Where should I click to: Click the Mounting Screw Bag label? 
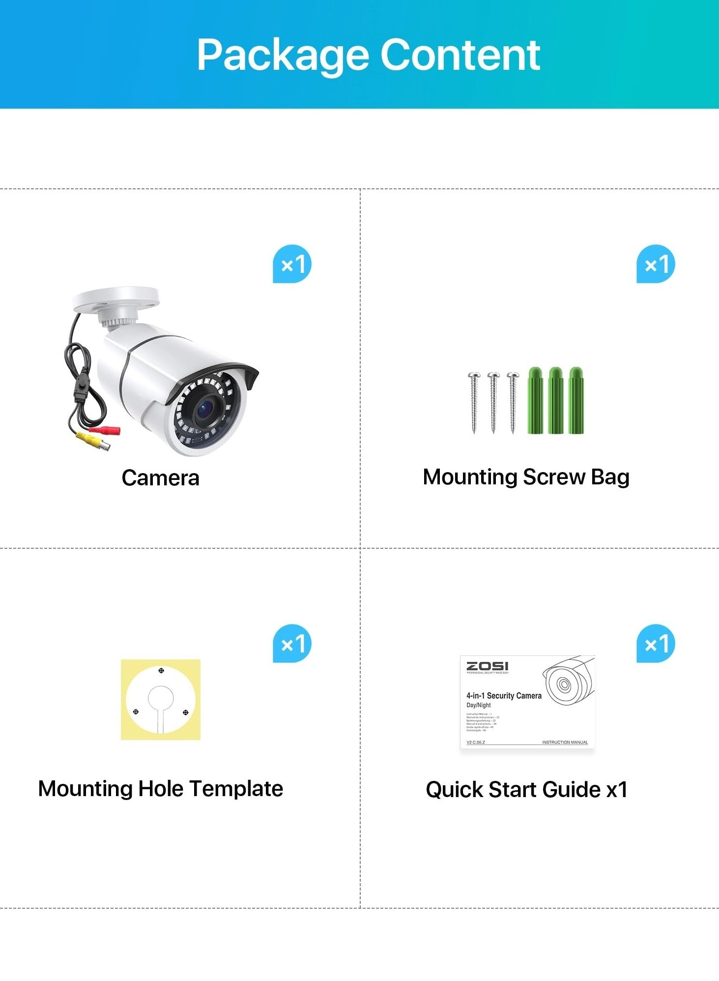point(526,477)
